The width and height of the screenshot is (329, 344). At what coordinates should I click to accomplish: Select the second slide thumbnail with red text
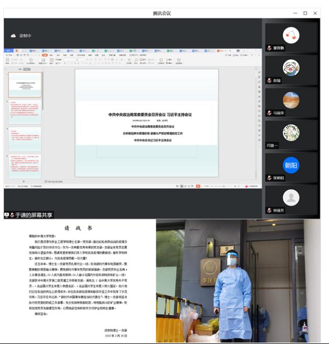25,111
